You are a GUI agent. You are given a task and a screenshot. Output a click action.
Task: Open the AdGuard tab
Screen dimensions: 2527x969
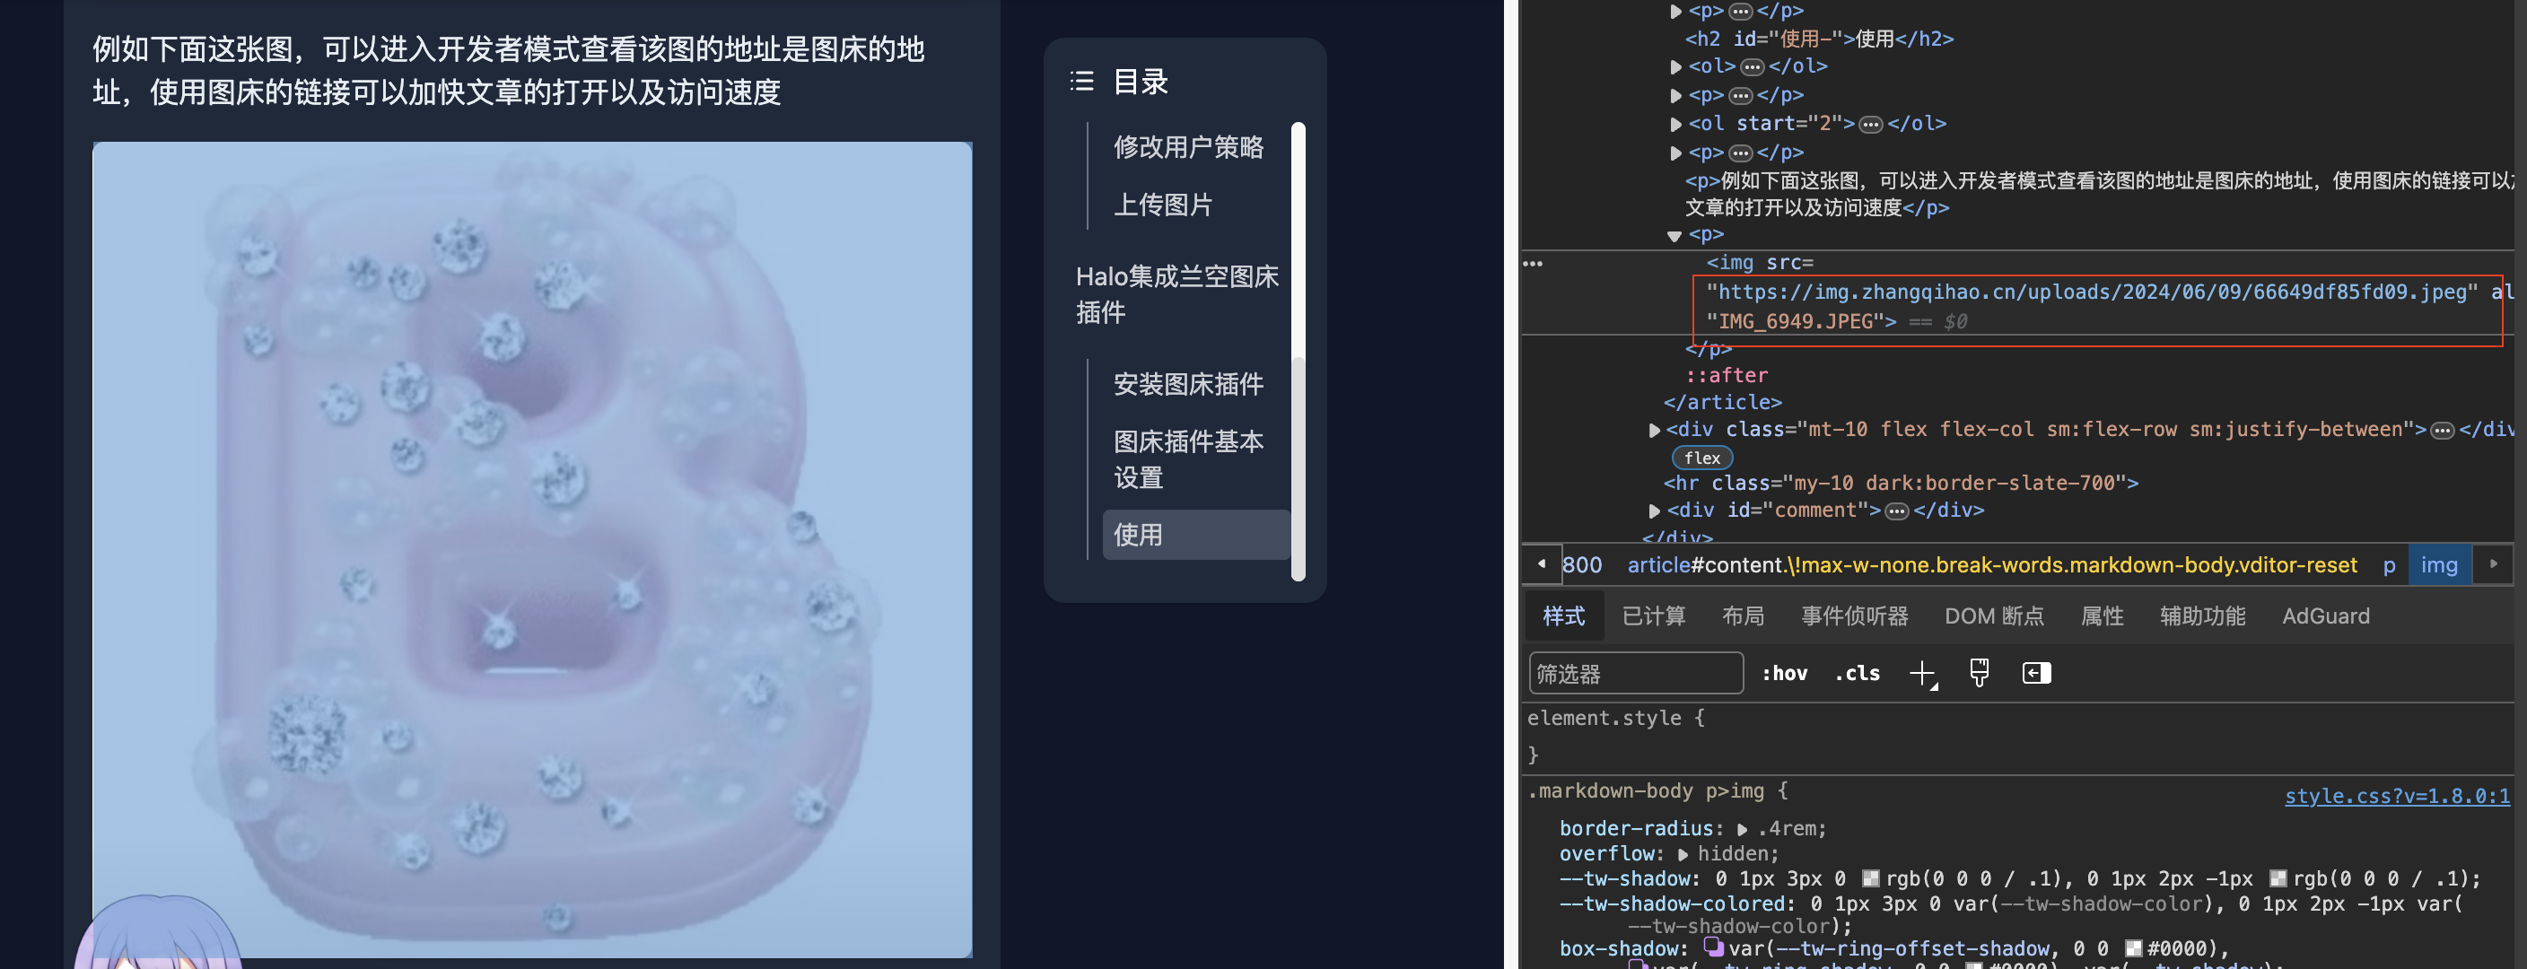(2326, 615)
